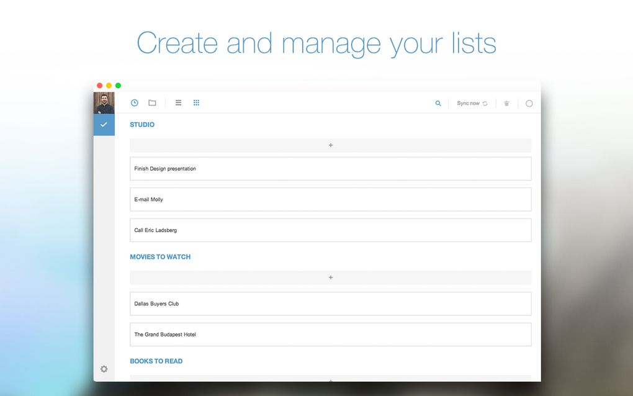Image resolution: width=633 pixels, height=396 pixels.
Task: Click the STUDIO list heading
Action: (142, 125)
